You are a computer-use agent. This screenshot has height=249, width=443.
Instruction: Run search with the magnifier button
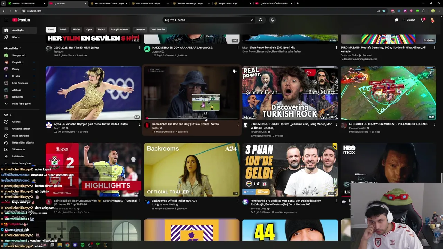coord(261,20)
